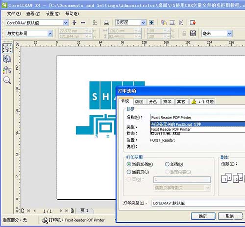245x227 pixels.
Task: Choose Foxit Reader PDF Printer list option
Action: (197, 129)
